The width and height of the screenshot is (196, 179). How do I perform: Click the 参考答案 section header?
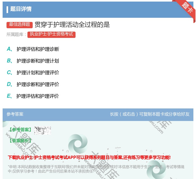[x=15, y=114]
